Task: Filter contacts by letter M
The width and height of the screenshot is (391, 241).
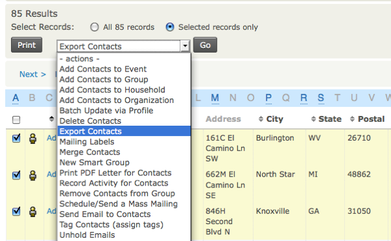Action: tap(215, 98)
